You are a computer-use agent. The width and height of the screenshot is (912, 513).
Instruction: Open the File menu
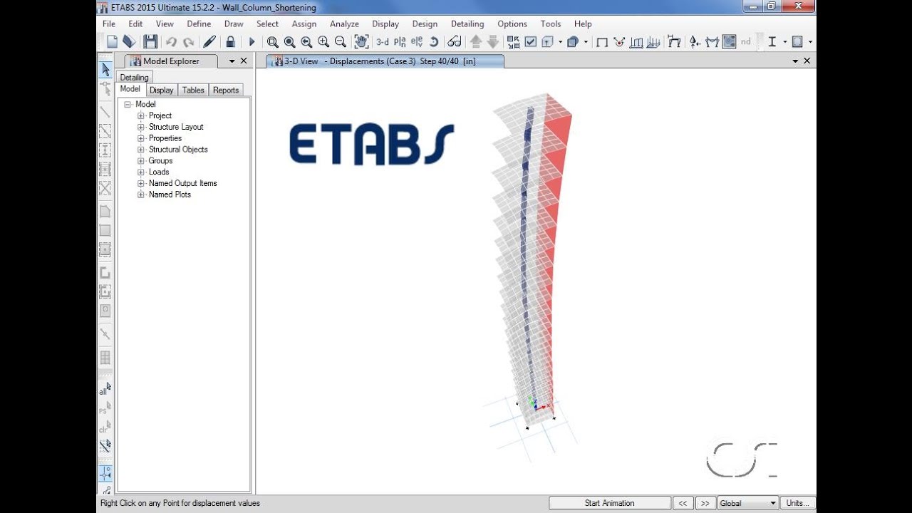click(x=109, y=24)
